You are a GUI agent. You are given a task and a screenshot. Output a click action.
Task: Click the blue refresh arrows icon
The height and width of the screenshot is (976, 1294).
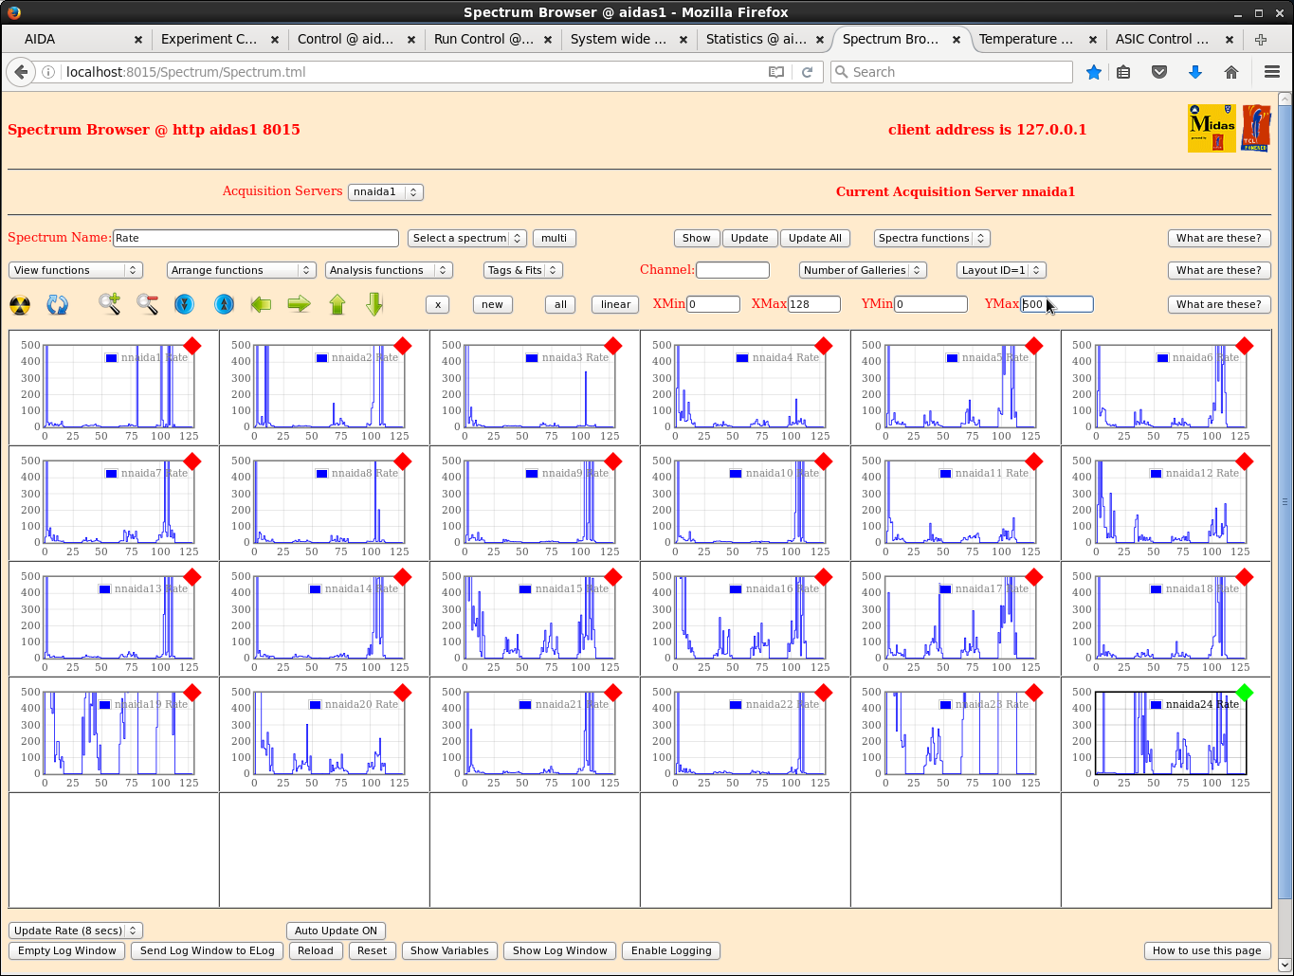click(57, 304)
